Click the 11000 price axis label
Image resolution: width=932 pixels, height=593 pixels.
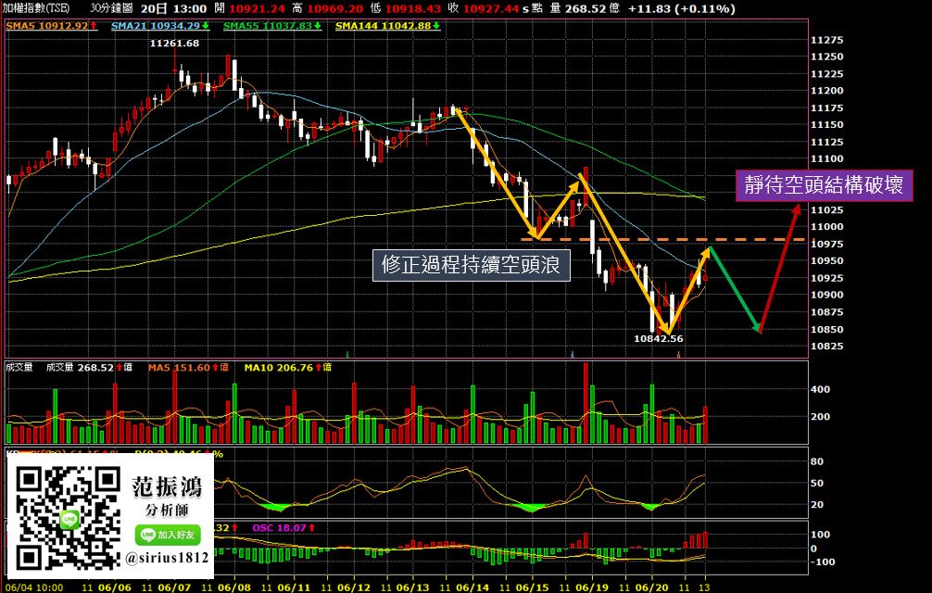click(826, 227)
